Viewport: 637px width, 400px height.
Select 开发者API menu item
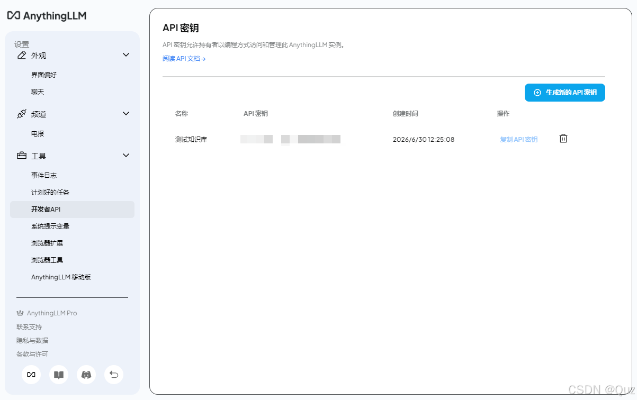pos(72,210)
